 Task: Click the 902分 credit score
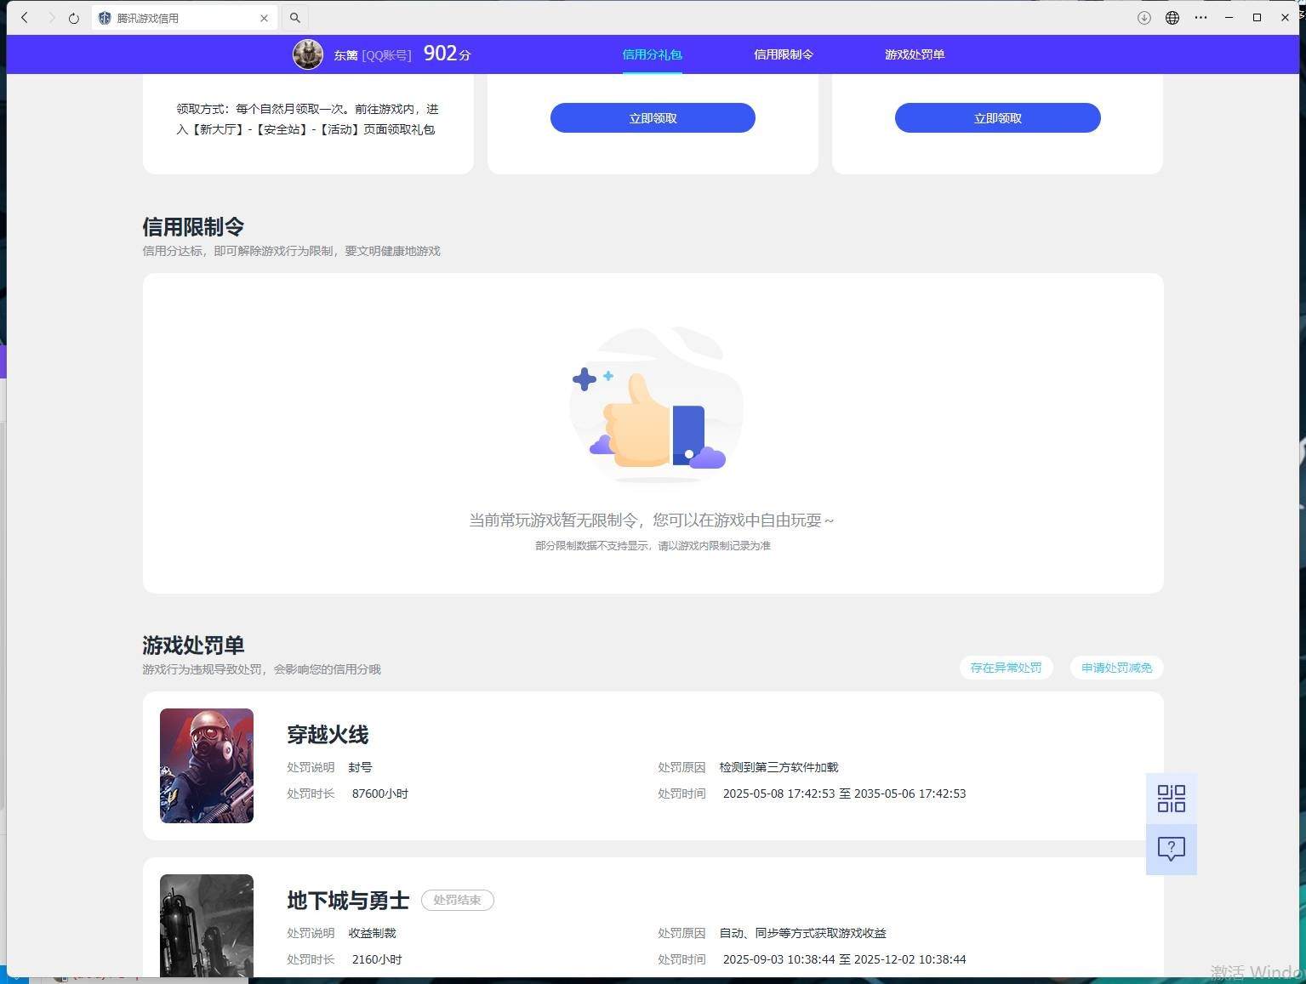tap(447, 54)
